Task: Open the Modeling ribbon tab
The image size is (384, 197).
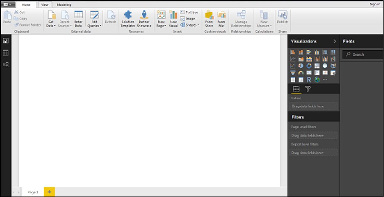Action: pos(64,4)
